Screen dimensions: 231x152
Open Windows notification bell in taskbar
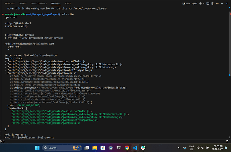(226, 148)
